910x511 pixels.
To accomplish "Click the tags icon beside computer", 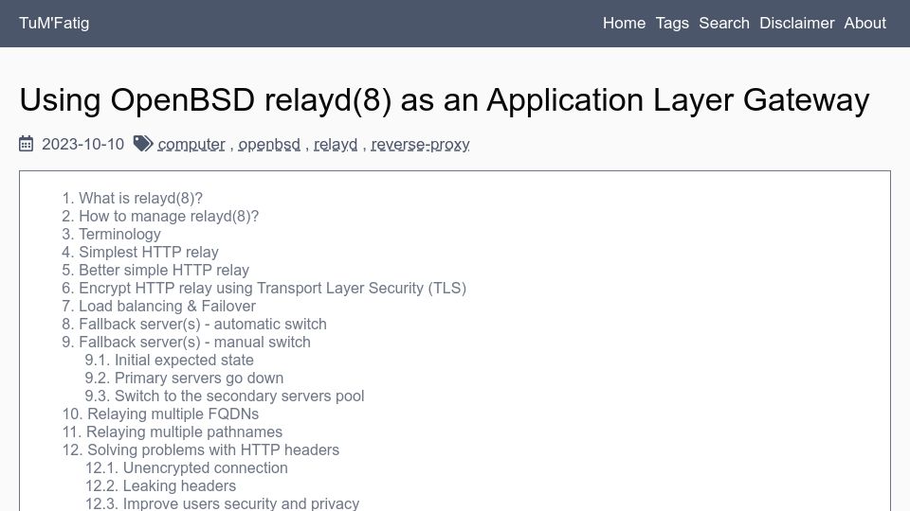I will [143, 144].
